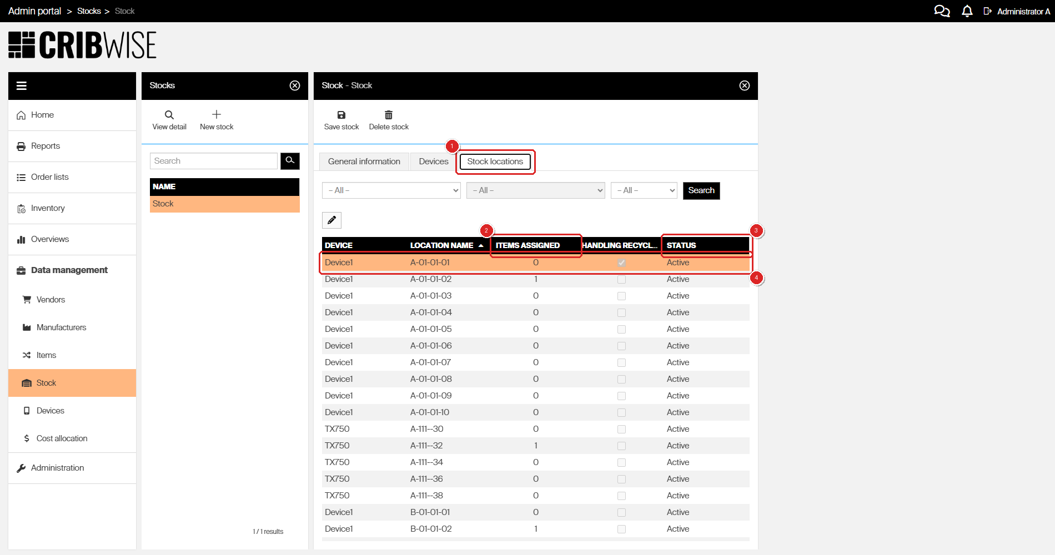This screenshot has width=1055, height=555.
Task: Close the Stock - Stock panel
Action: tap(745, 85)
